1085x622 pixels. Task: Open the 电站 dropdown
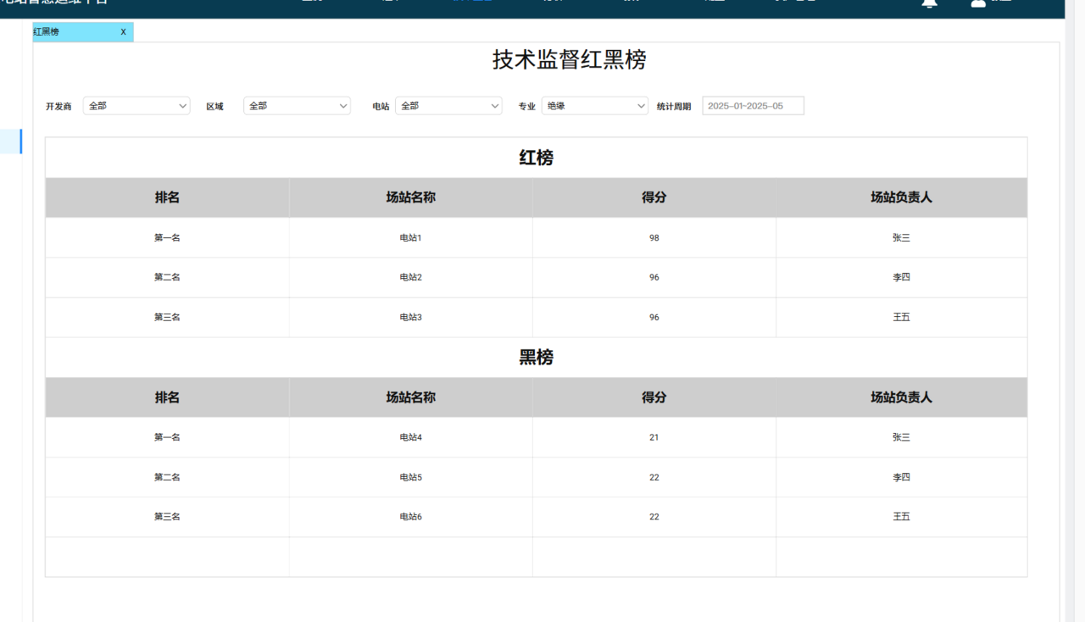pos(448,106)
